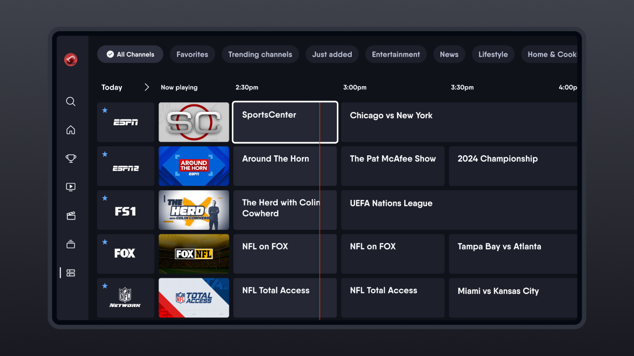Image resolution: width=634 pixels, height=356 pixels.
Task: Select the channel guide grid icon
Action: coord(70,272)
